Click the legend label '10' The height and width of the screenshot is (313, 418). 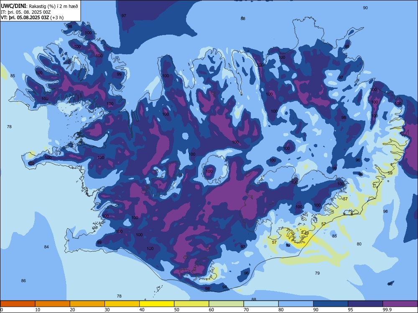coord(38,310)
